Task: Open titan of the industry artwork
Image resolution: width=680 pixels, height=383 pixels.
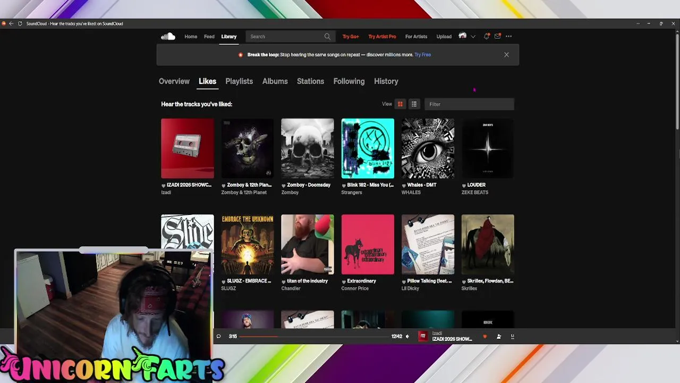Action: click(308, 245)
